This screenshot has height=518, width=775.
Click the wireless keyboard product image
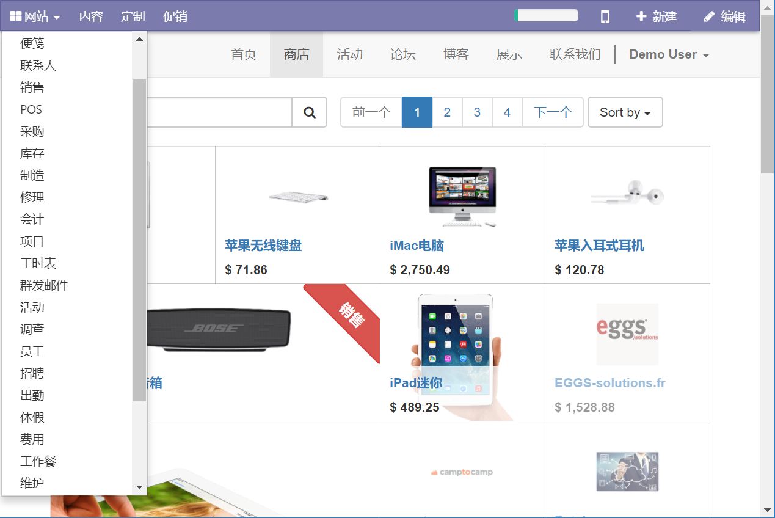298,197
